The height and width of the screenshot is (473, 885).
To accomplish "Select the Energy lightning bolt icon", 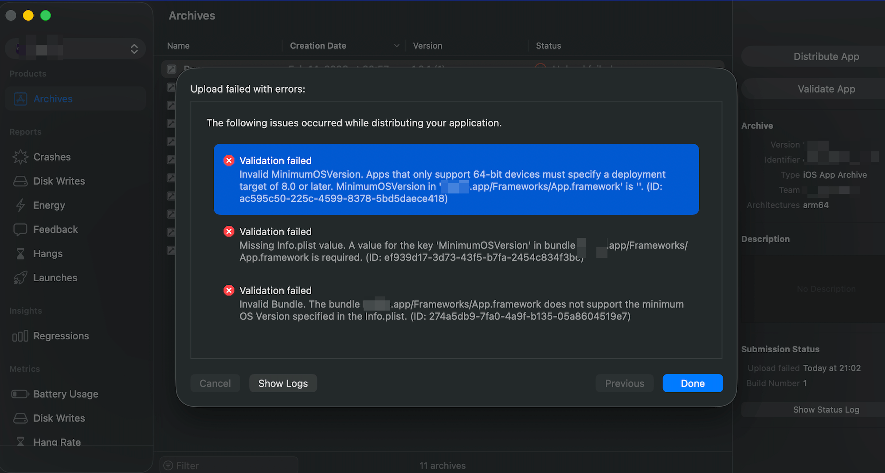I will tap(20, 205).
